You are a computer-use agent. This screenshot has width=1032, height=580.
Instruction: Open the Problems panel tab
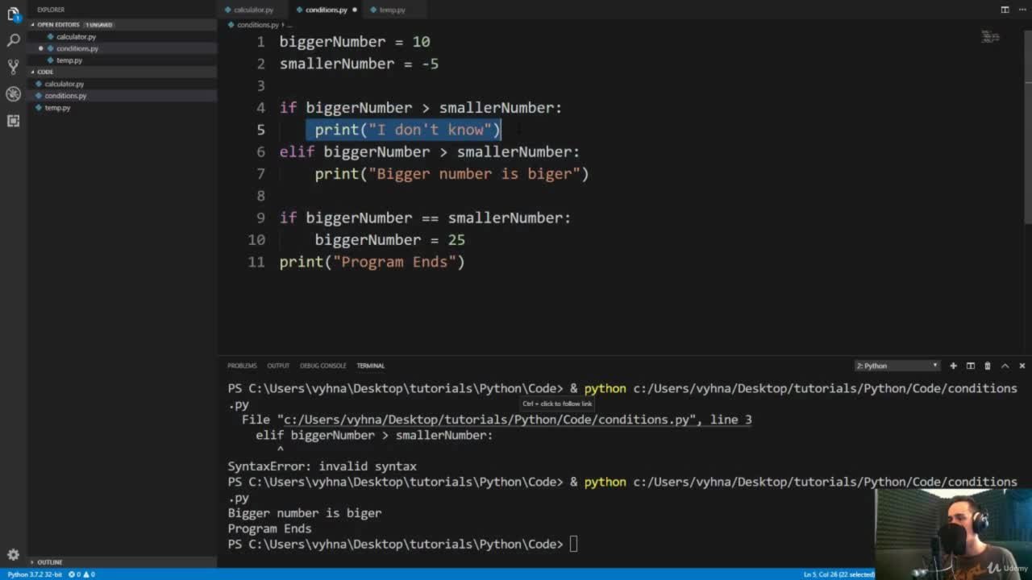point(242,366)
